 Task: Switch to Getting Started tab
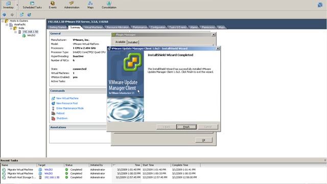click(58, 27)
